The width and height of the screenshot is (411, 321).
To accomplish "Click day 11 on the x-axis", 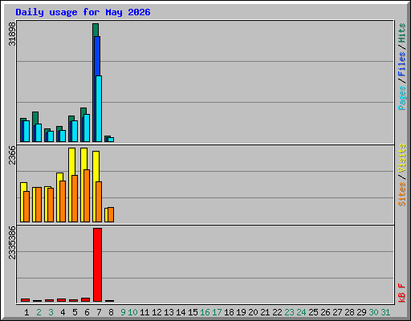I will (144, 312).
